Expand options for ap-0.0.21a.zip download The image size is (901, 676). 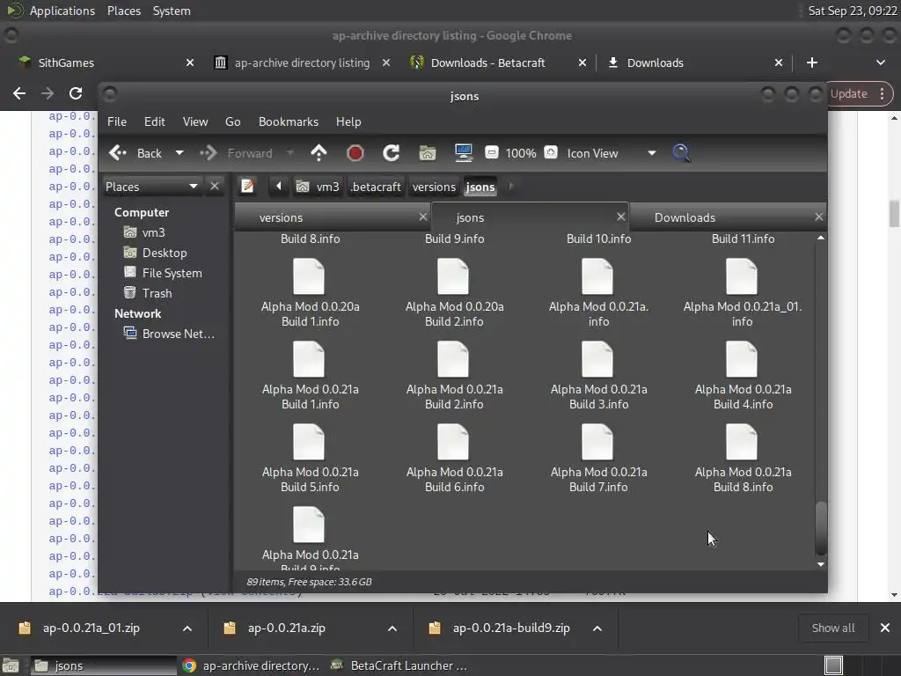tap(392, 628)
